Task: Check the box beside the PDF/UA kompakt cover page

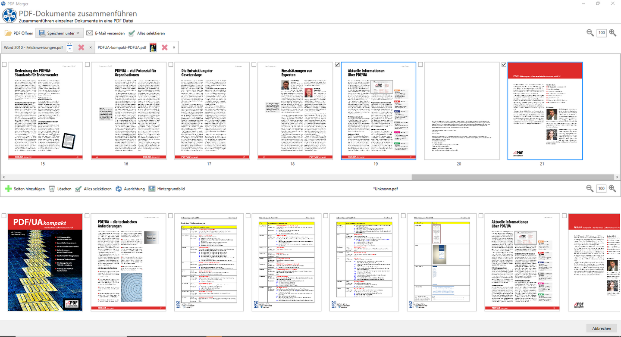Action: [4, 215]
